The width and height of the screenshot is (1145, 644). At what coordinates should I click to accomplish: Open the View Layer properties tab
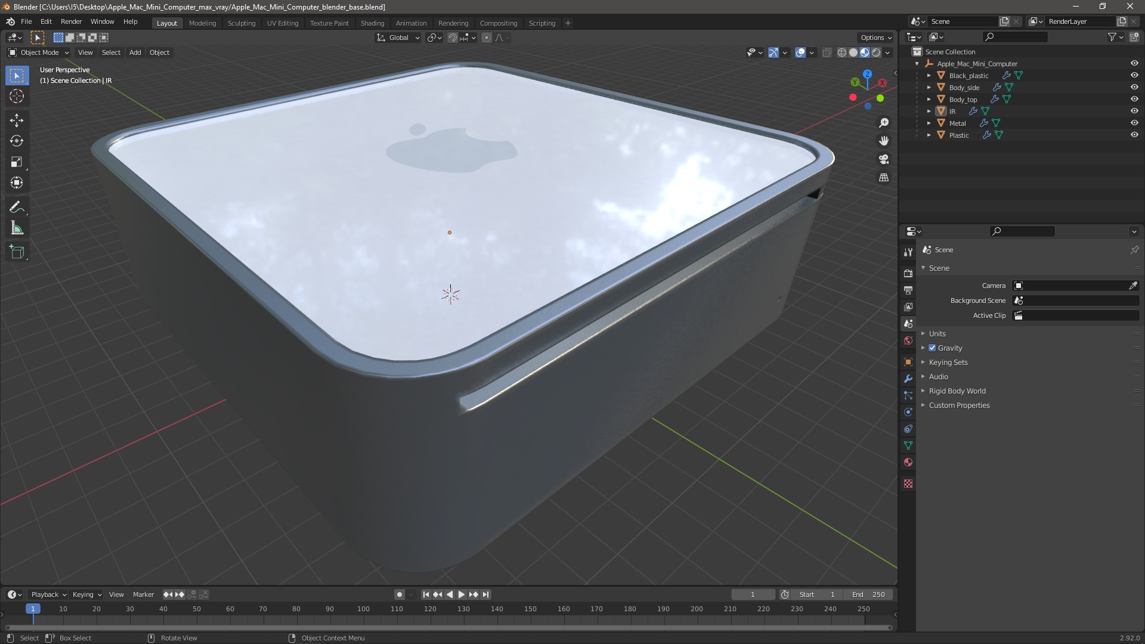pos(908,306)
